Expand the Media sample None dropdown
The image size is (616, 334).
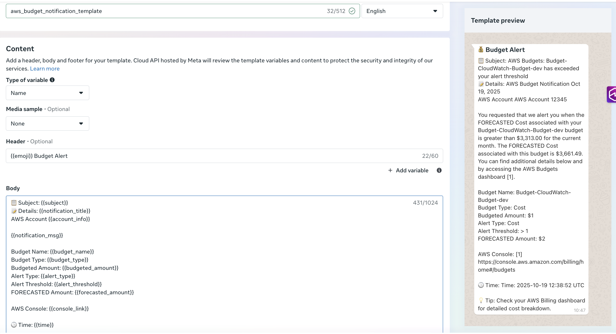coord(47,123)
